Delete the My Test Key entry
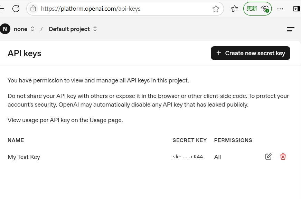The width and height of the screenshot is (301, 199). [x=283, y=157]
